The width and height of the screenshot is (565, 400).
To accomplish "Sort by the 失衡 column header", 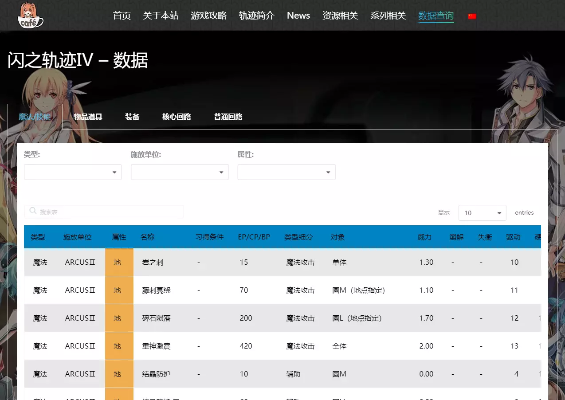I will (x=485, y=237).
